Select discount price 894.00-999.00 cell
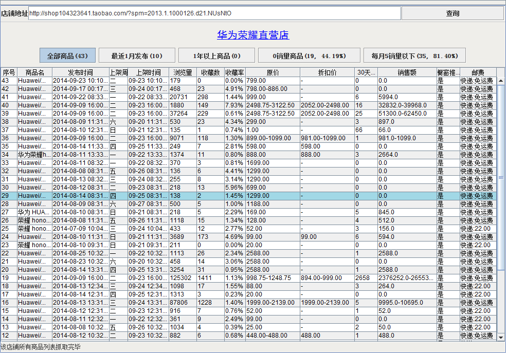The height and width of the screenshot is (353, 506). click(327, 278)
